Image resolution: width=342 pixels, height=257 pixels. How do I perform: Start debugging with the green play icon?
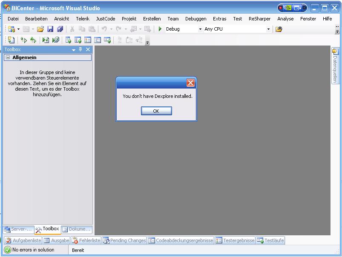160,29
